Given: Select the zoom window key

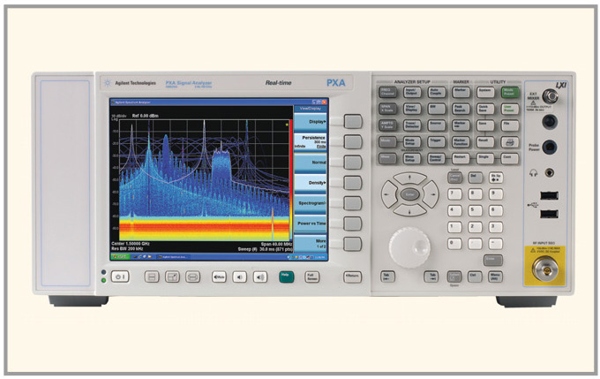Looking at the screenshot, I should (x=172, y=277).
